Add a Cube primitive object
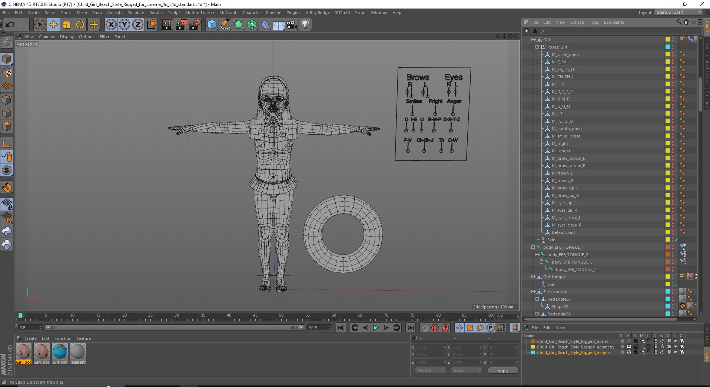Viewport: 710px width, 387px height. coord(212,25)
